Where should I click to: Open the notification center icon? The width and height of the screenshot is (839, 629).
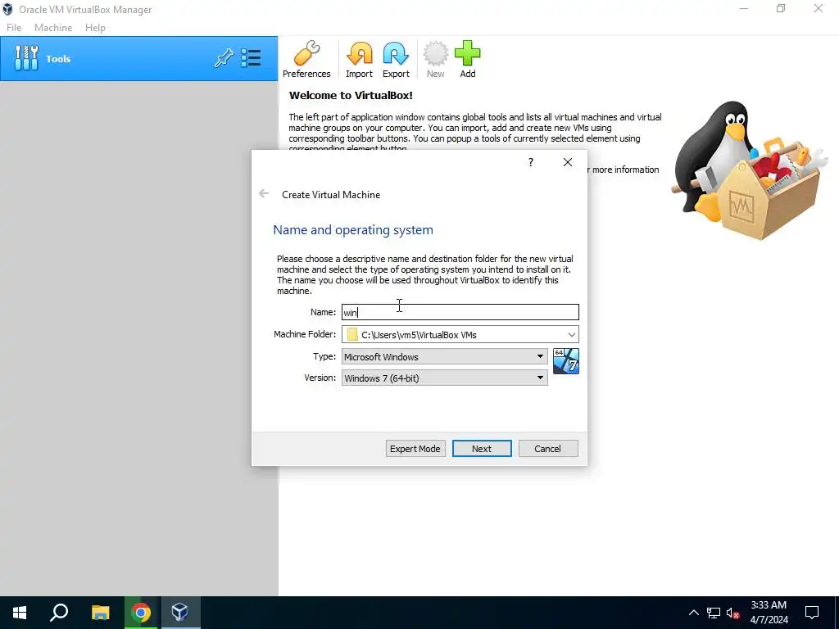[x=812, y=613]
